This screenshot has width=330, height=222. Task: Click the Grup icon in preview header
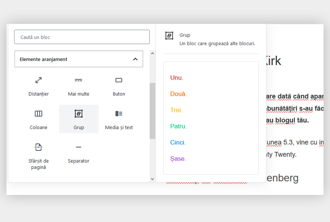click(x=169, y=36)
